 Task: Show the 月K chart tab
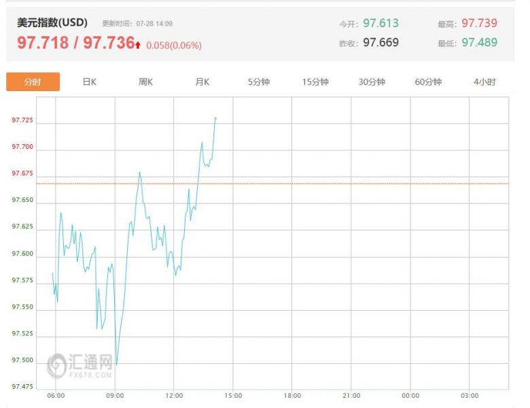tap(202, 82)
